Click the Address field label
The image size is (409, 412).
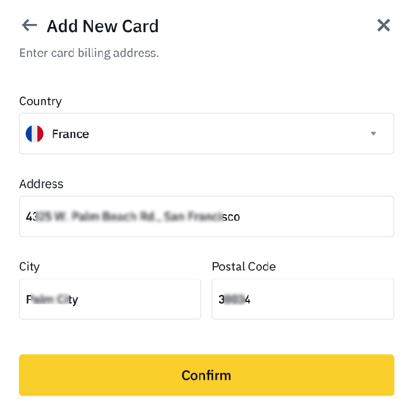click(41, 184)
